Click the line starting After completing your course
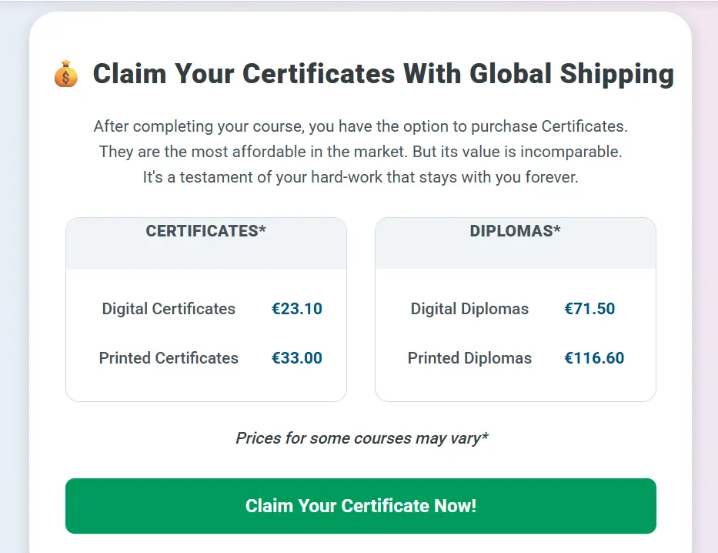This screenshot has height=553, width=718. pyautogui.click(x=360, y=126)
